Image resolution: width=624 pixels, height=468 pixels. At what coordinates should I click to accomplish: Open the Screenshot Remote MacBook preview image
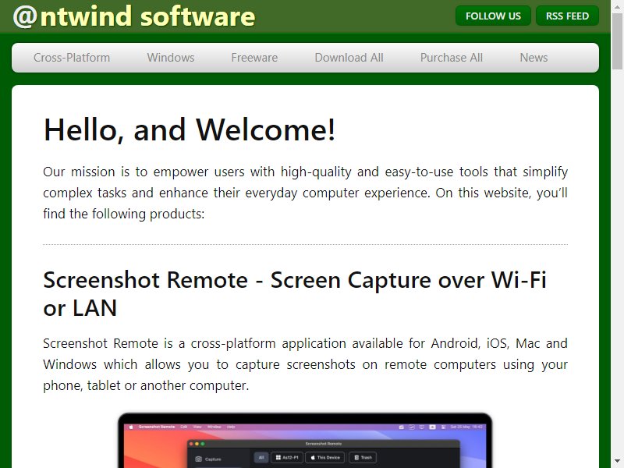point(305,440)
